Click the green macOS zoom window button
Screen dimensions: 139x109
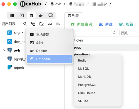pos(15,4)
